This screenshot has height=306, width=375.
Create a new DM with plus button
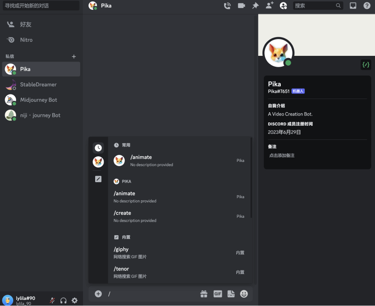[x=74, y=56]
